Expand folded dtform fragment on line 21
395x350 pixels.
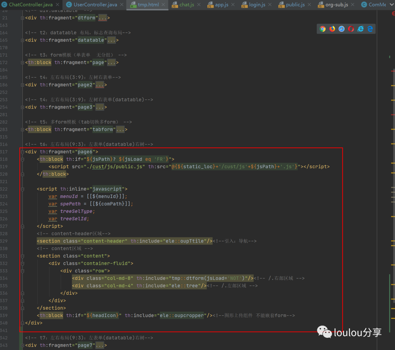(x=22, y=18)
